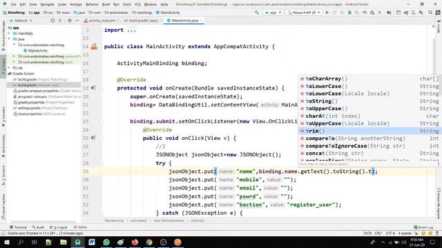Open local.properties file
The height and width of the screenshot is (248, 442).
pyautogui.click(x=40, y=114)
